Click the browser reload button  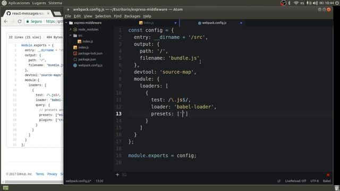pyautogui.click(x=20, y=21)
